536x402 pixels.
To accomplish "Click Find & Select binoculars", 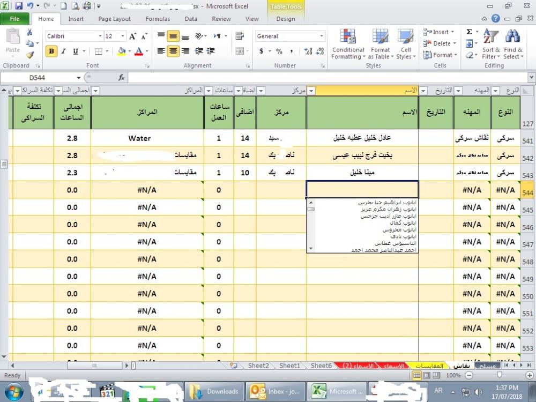I will pyautogui.click(x=512, y=44).
